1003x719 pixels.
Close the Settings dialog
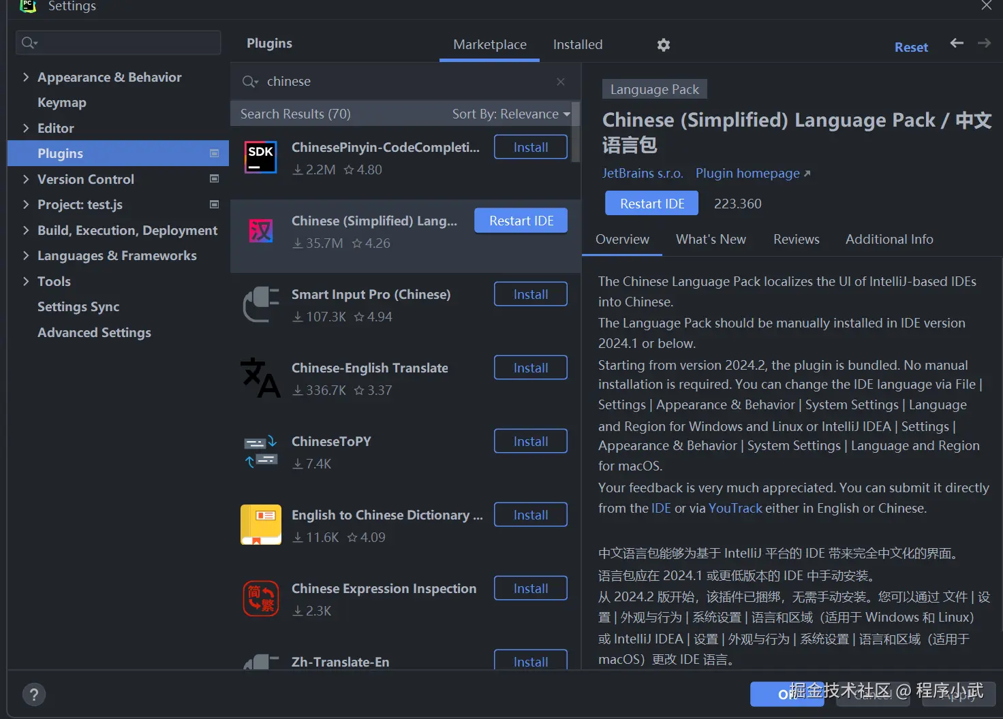click(986, 5)
